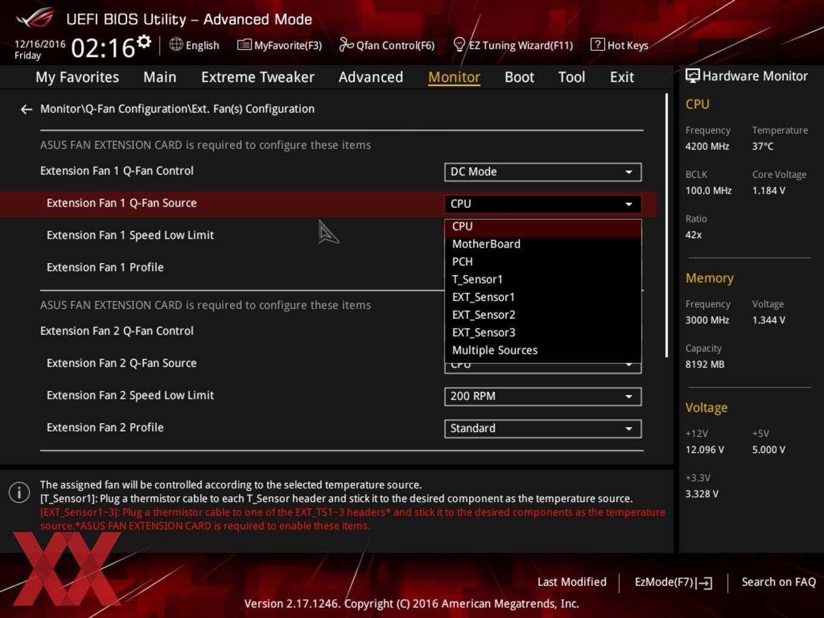Open Search on FAQ
The height and width of the screenshot is (618, 824).
click(779, 582)
